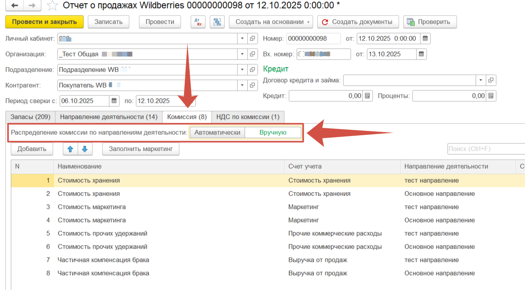This screenshot has width=525, height=290.
Task: Click Записать button
Action: click(x=109, y=22)
